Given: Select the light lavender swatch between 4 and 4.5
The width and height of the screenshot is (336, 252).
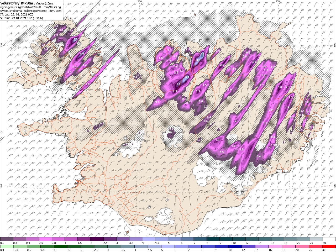Looking at the screenshot, I should pos(148,239).
